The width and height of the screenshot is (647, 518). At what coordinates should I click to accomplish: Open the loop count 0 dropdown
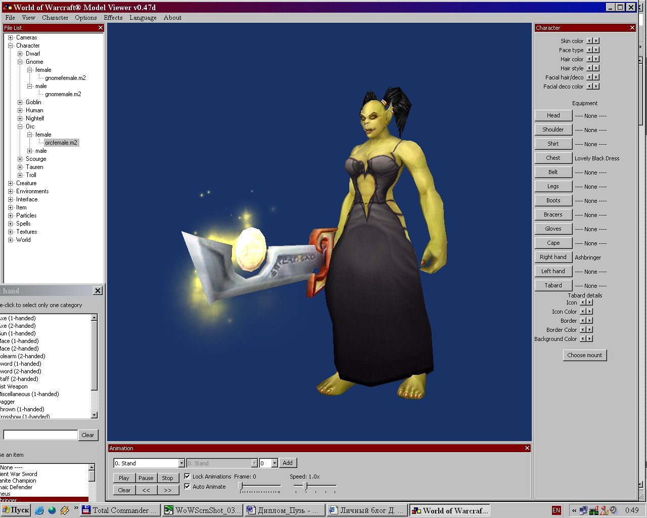coord(274,463)
